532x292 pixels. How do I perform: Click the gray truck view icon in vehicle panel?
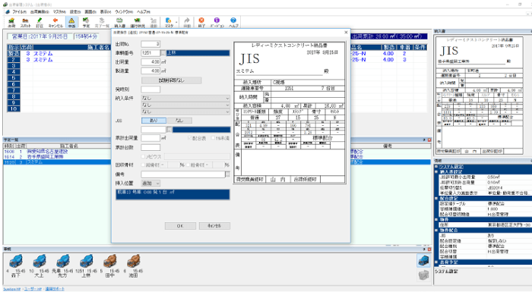(423, 275)
